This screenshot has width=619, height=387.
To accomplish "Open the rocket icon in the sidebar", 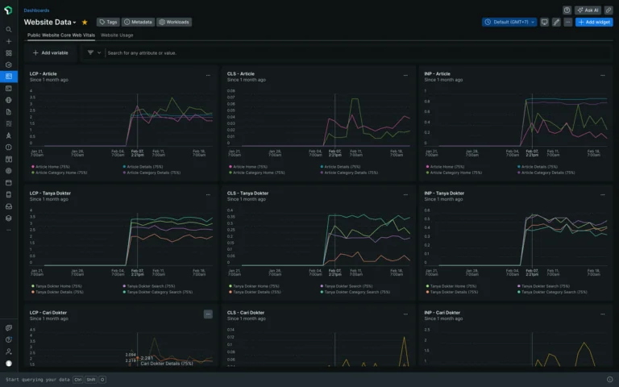I will [9, 135].
